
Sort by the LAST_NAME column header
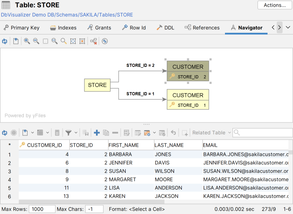(x=178, y=145)
